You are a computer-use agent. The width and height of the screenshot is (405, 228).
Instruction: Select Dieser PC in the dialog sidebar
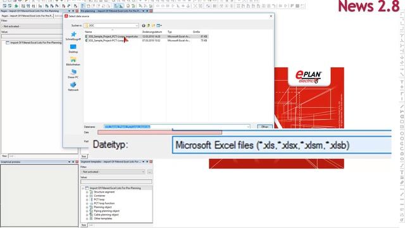[73, 74]
